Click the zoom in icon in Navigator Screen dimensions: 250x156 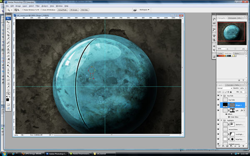(x=243, y=49)
